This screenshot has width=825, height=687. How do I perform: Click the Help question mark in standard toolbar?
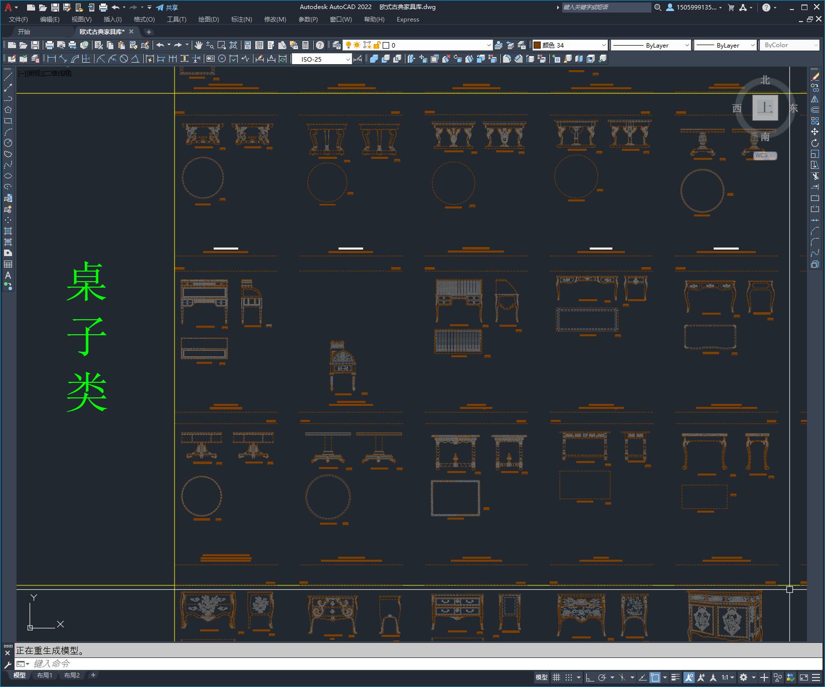pos(320,45)
